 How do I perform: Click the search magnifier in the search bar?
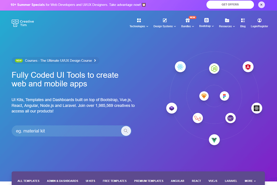tap(126, 131)
